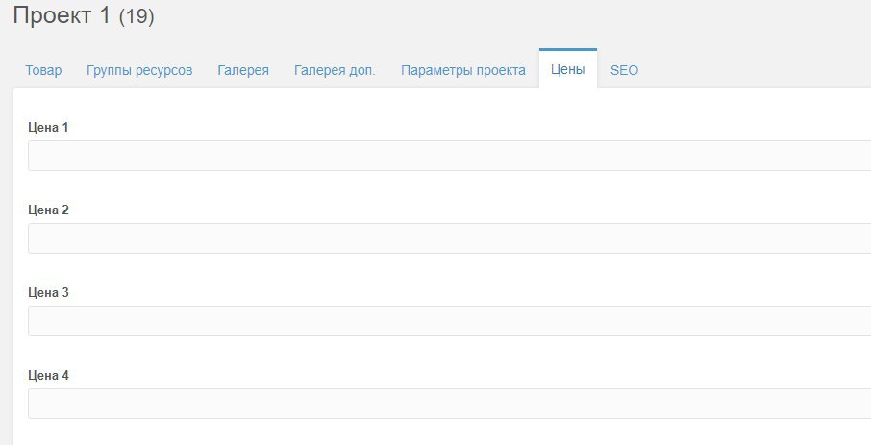The image size is (871, 445).
Task: Select the Галерея tab
Action: (243, 70)
